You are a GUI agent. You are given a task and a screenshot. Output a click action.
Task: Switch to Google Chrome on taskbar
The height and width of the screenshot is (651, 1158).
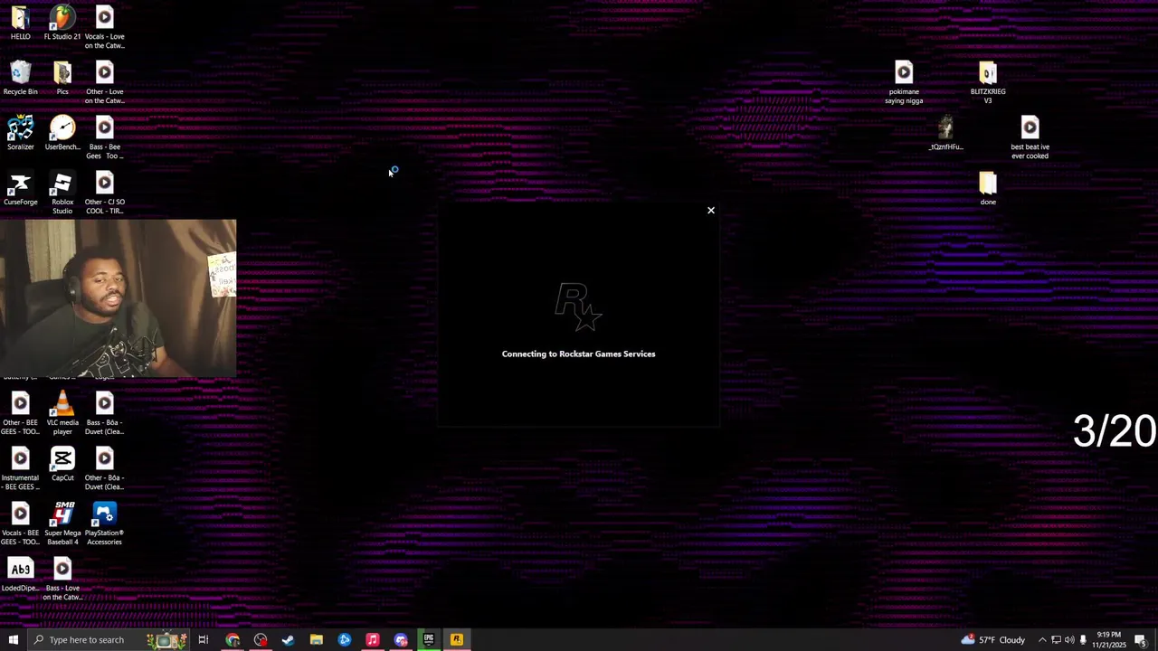[x=233, y=640]
